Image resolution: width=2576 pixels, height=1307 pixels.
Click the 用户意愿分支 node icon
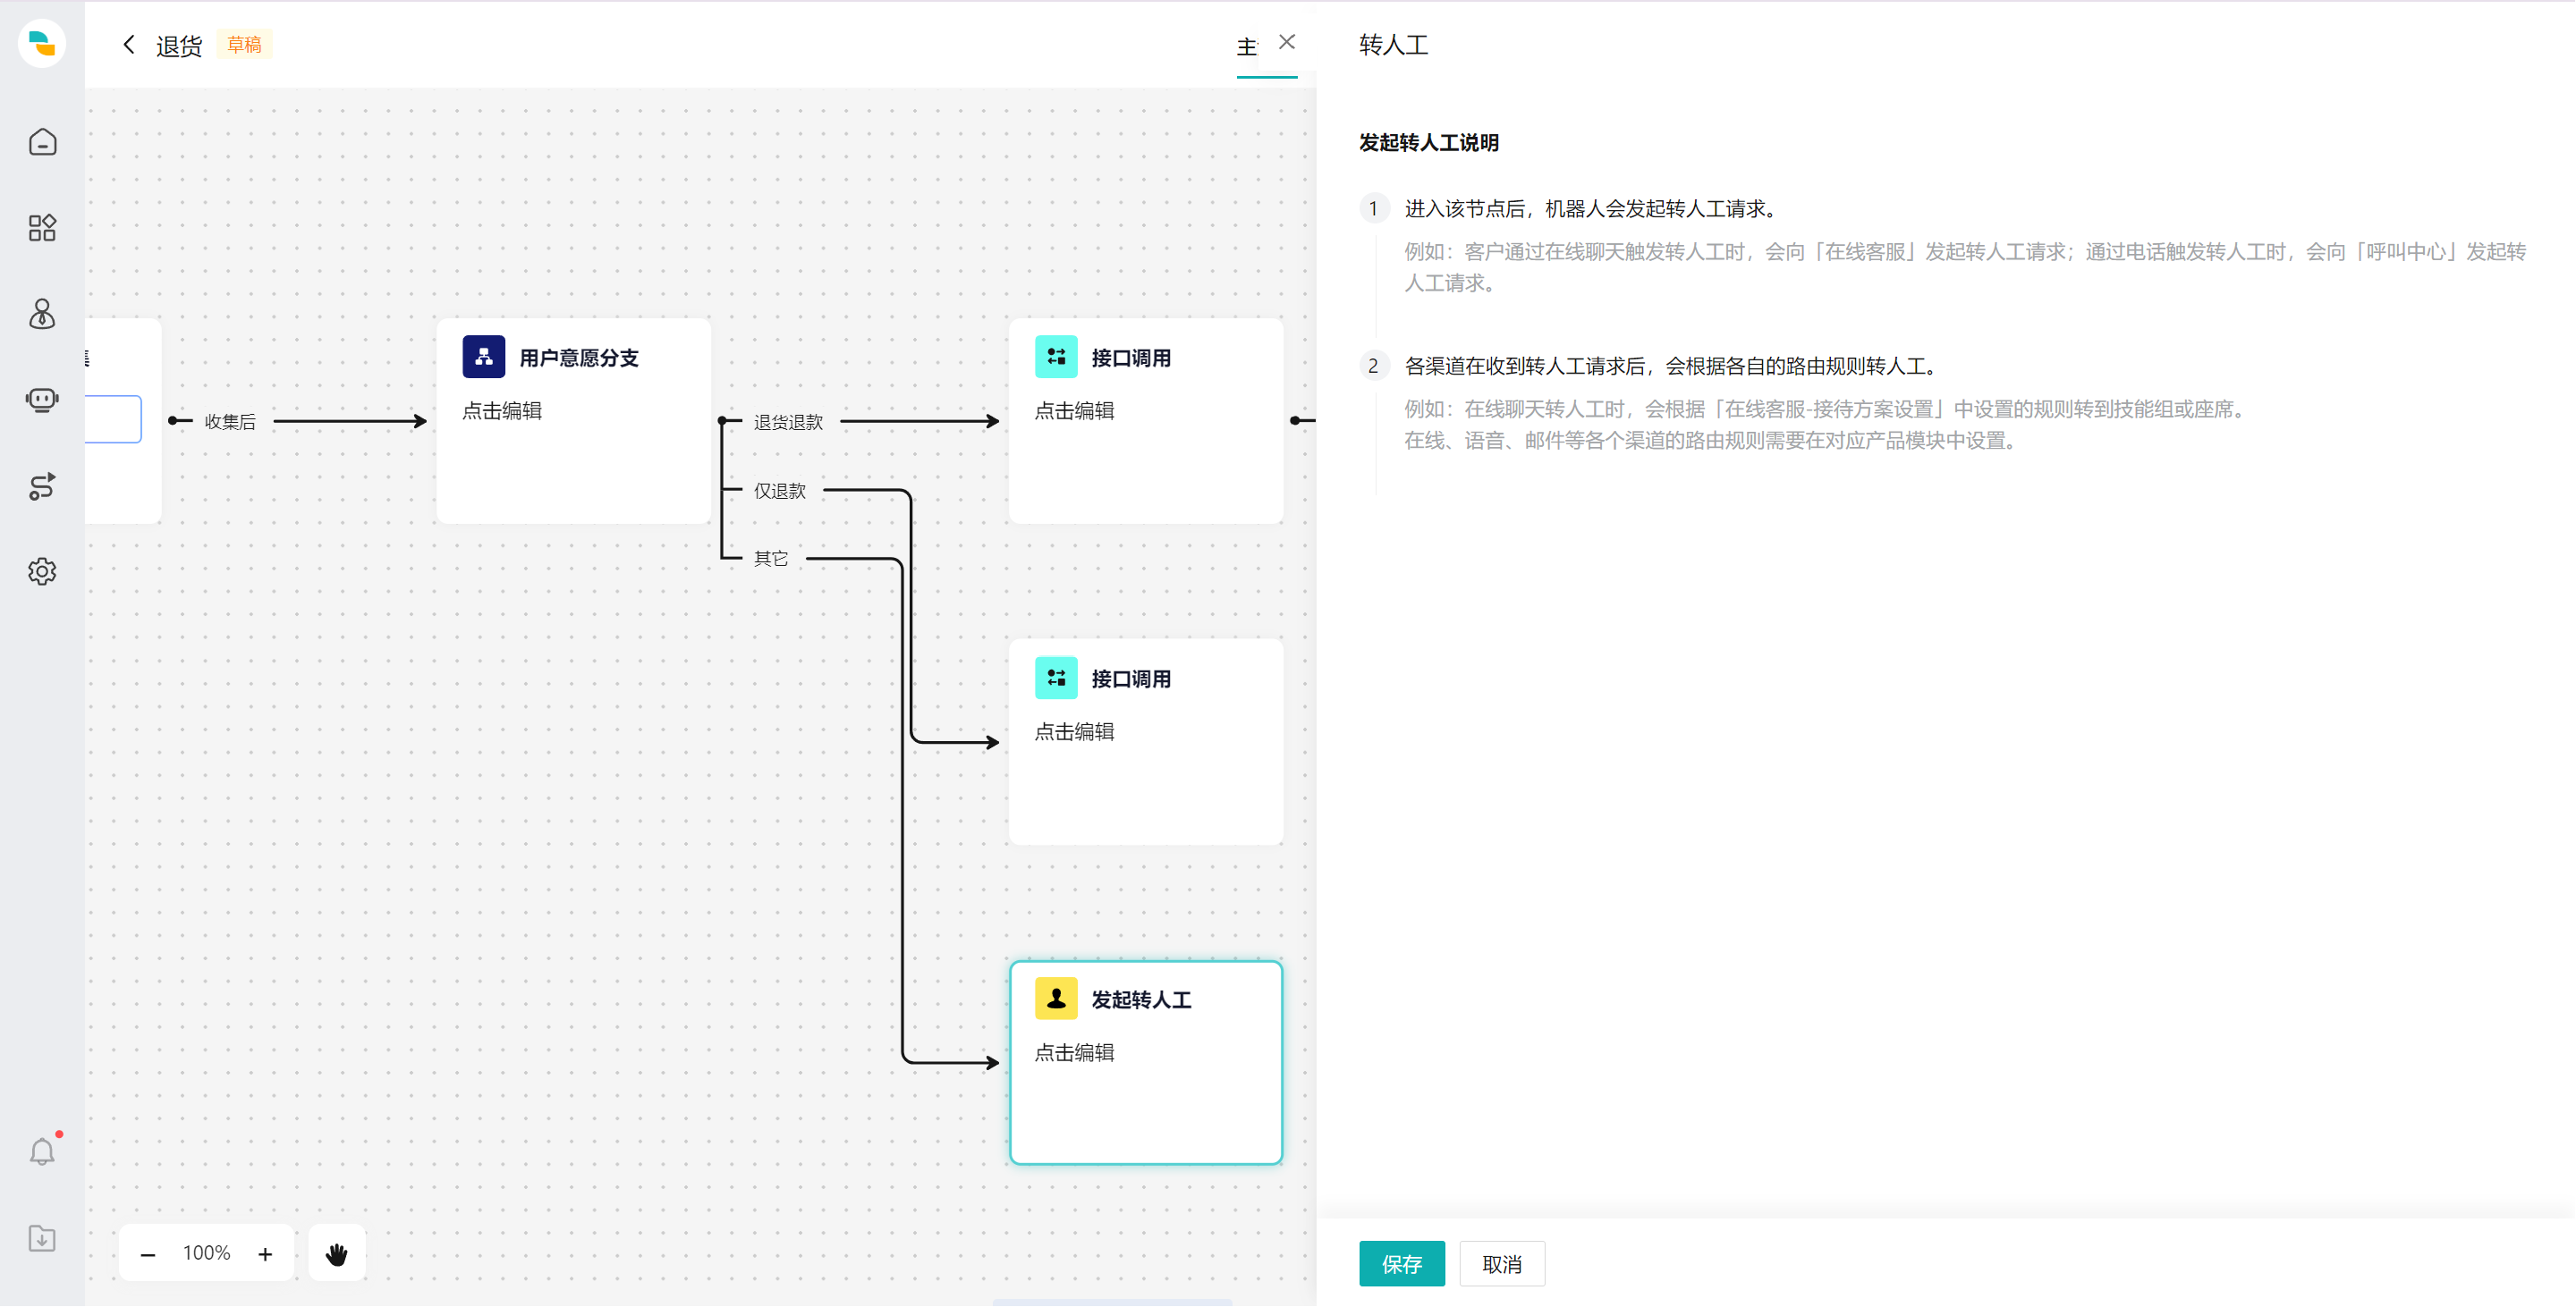(x=484, y=357)
